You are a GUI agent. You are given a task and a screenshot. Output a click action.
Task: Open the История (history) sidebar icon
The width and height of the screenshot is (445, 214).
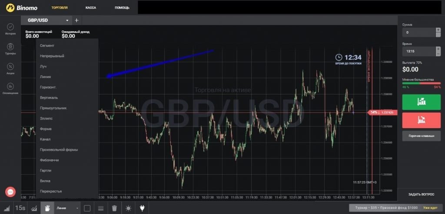click(x=10, y=27)
